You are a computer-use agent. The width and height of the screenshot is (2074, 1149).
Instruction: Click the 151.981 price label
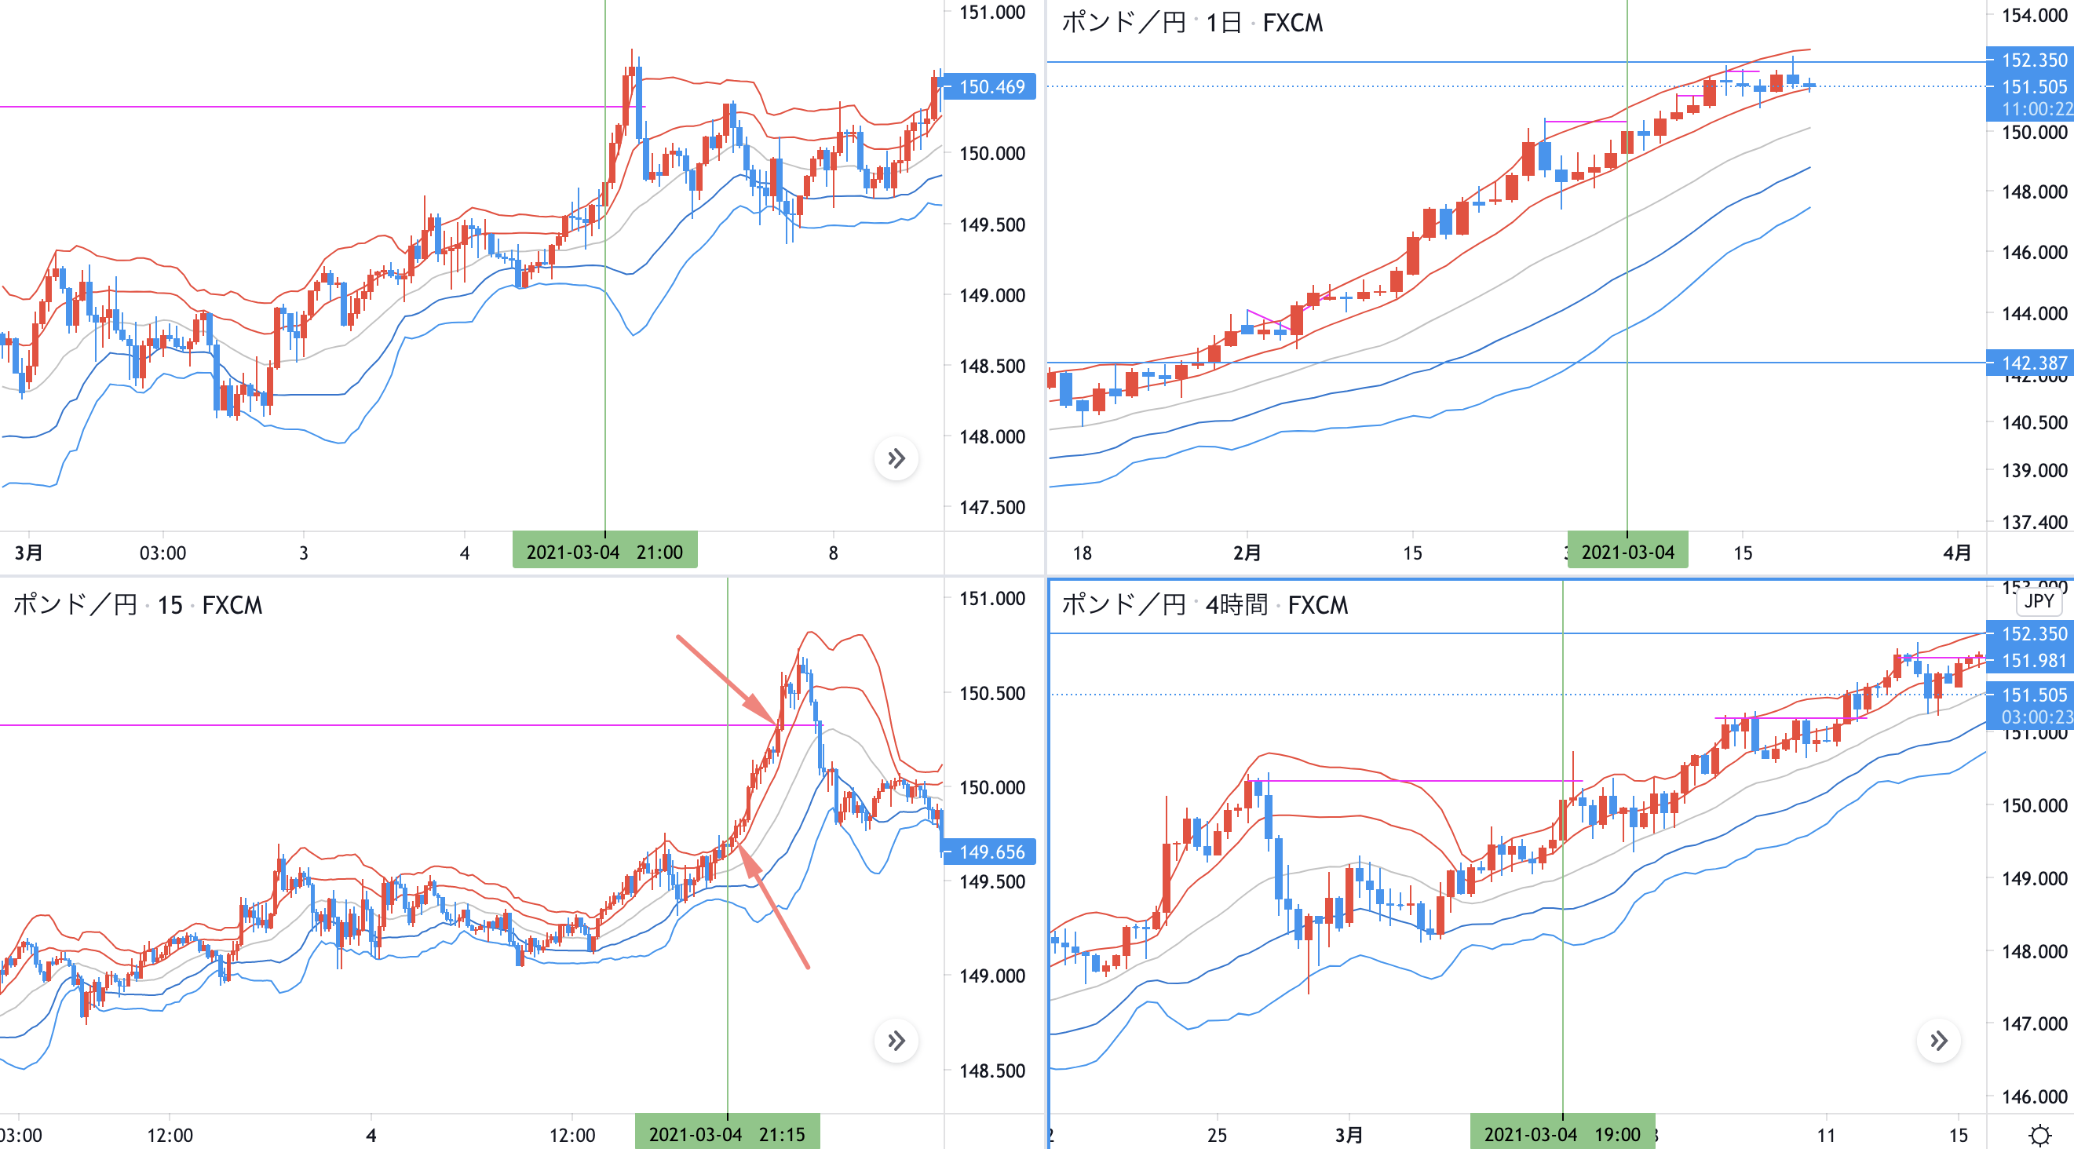2033,661
